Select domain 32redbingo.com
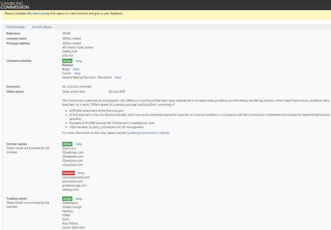The width and height of the screenshot is (331, 230). click(73, 152)
